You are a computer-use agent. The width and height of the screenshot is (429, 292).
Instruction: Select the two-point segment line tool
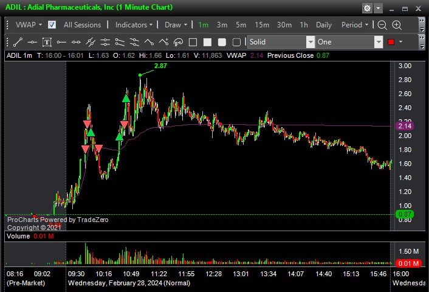[76, 42]
